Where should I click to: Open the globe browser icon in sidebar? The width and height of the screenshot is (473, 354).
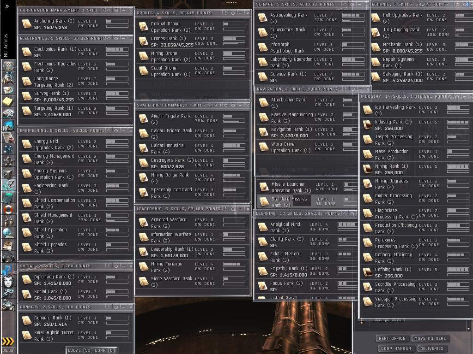[8, 233]
